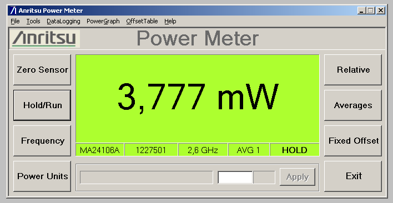Exit the Power Meter application
This screenshot has height=203, width=393.
point(353,176)
